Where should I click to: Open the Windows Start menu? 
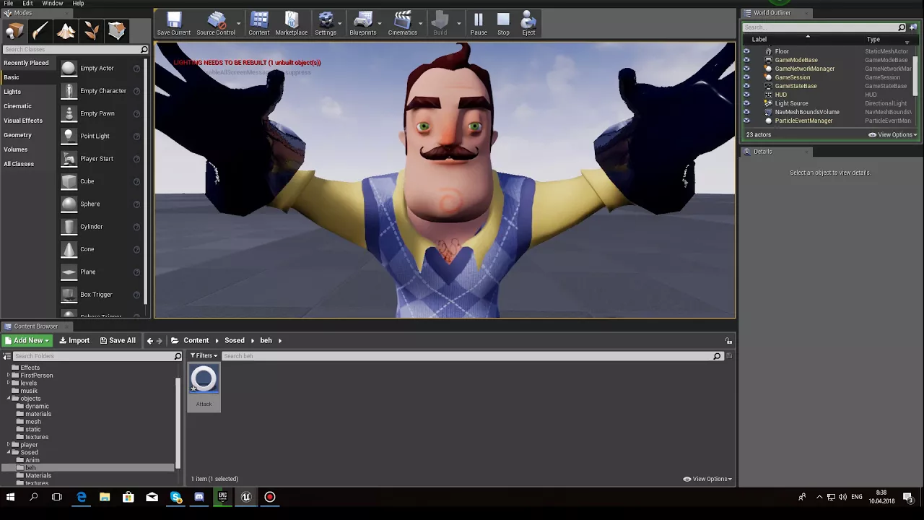click(10, 497)
